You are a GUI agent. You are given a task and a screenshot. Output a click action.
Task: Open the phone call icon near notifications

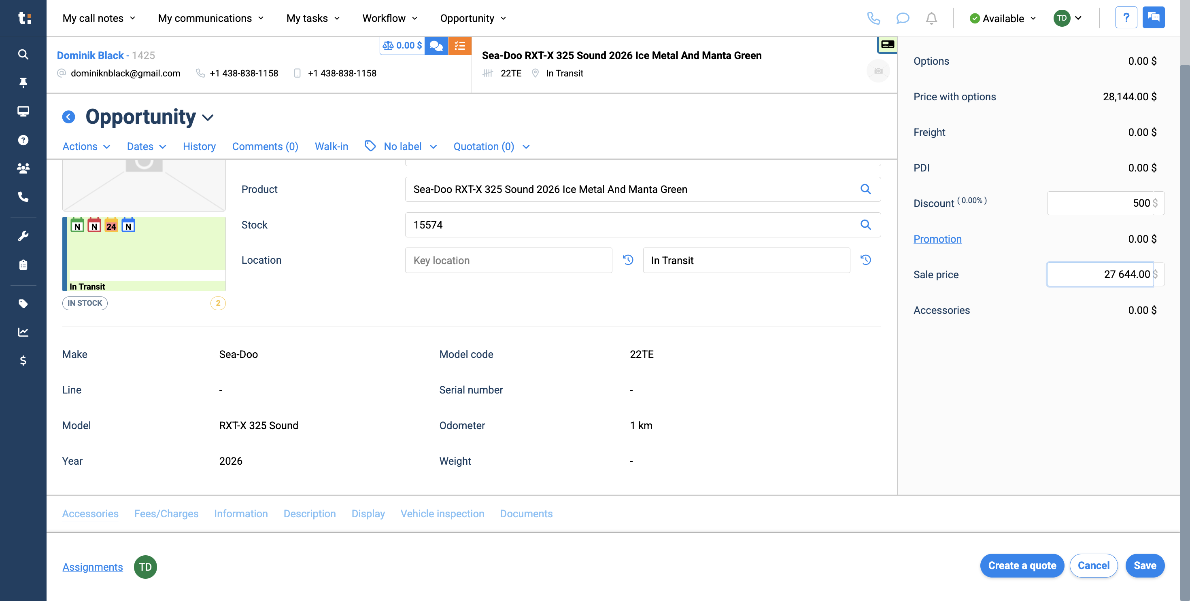pyautogui.click(x=874, y=19)
